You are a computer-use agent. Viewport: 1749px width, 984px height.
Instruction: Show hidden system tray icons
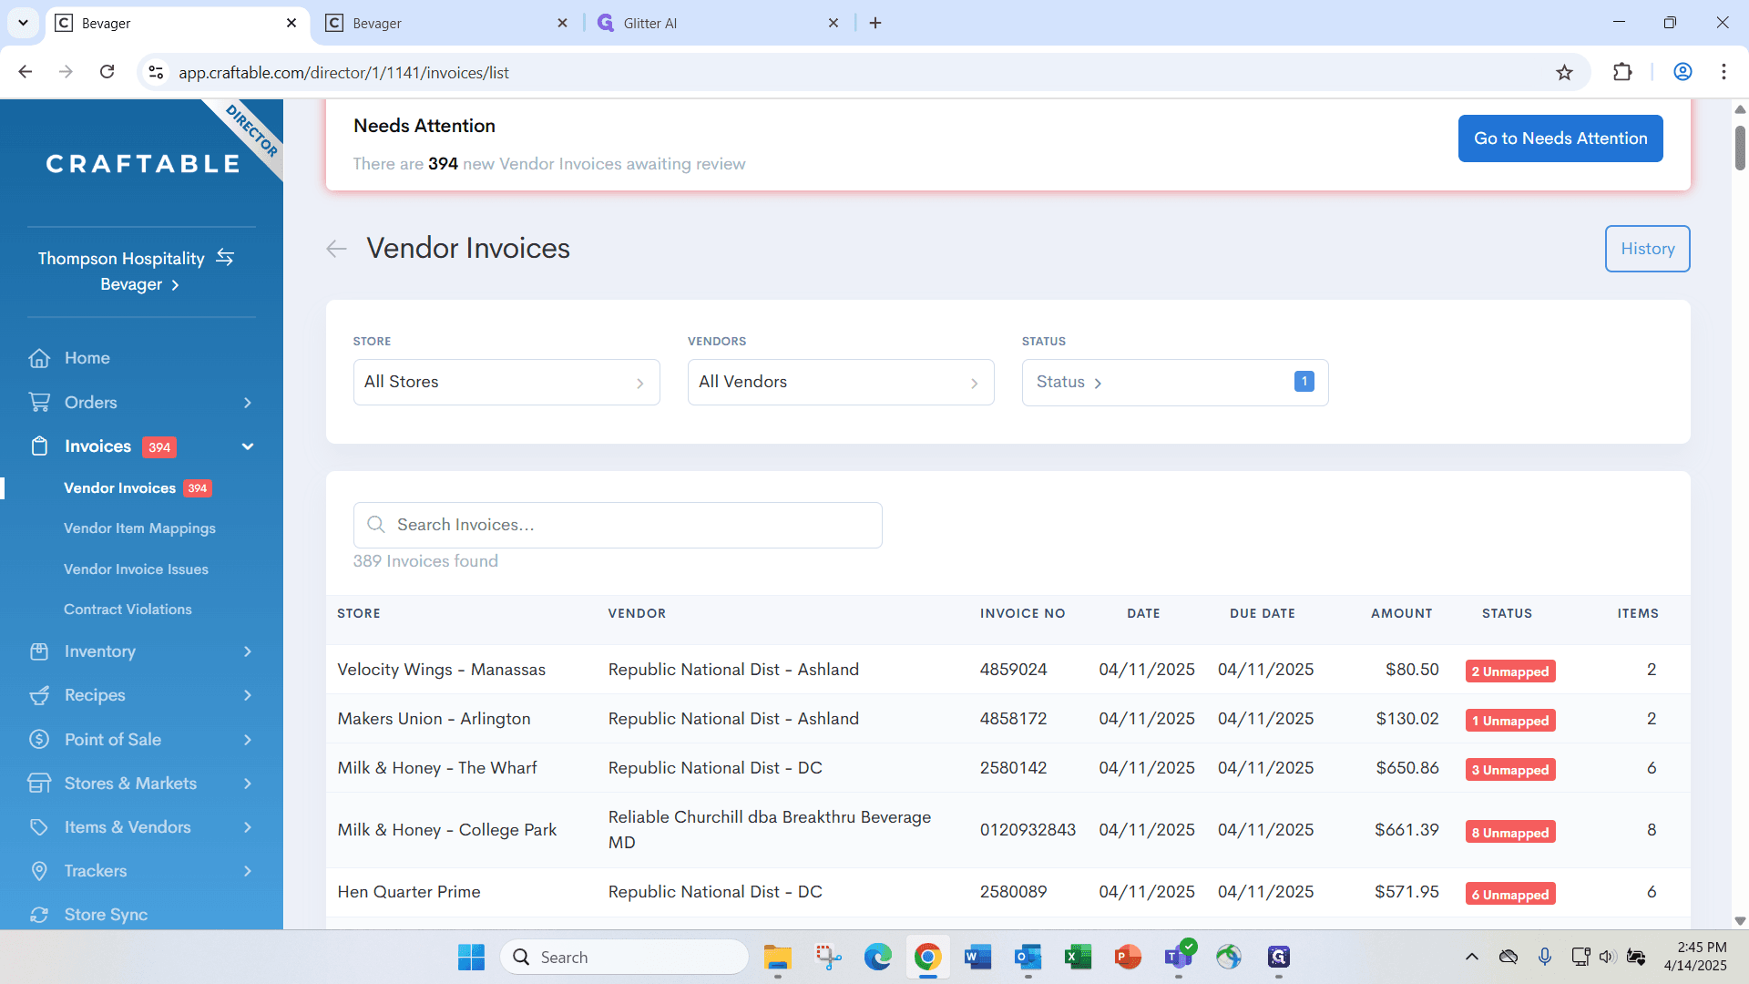coord(1471,957)
